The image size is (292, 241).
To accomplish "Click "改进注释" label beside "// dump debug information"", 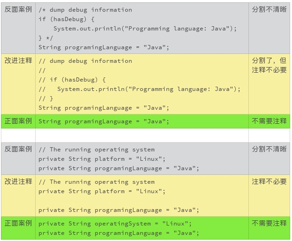I will pyautogui.click(x=18, y=60).
